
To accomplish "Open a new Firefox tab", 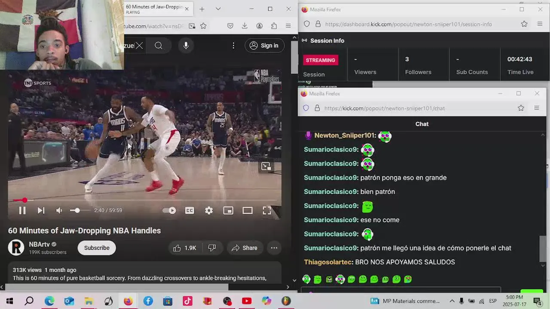I will point(202,9).
